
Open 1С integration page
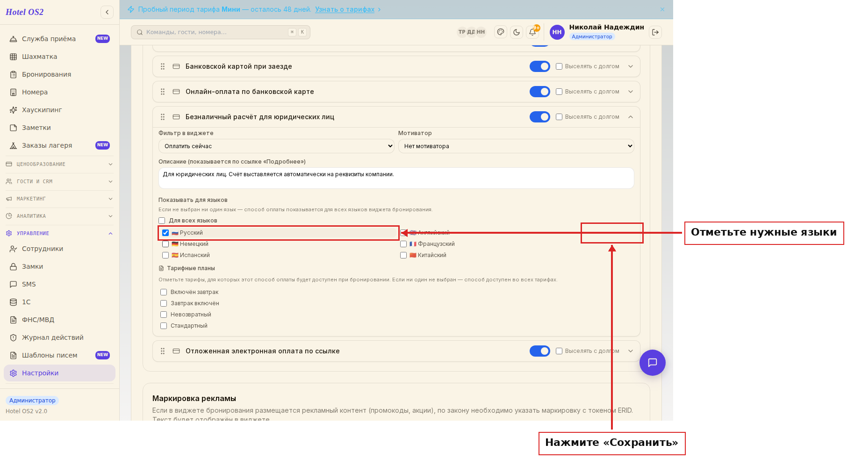click(x=59, y=302)
